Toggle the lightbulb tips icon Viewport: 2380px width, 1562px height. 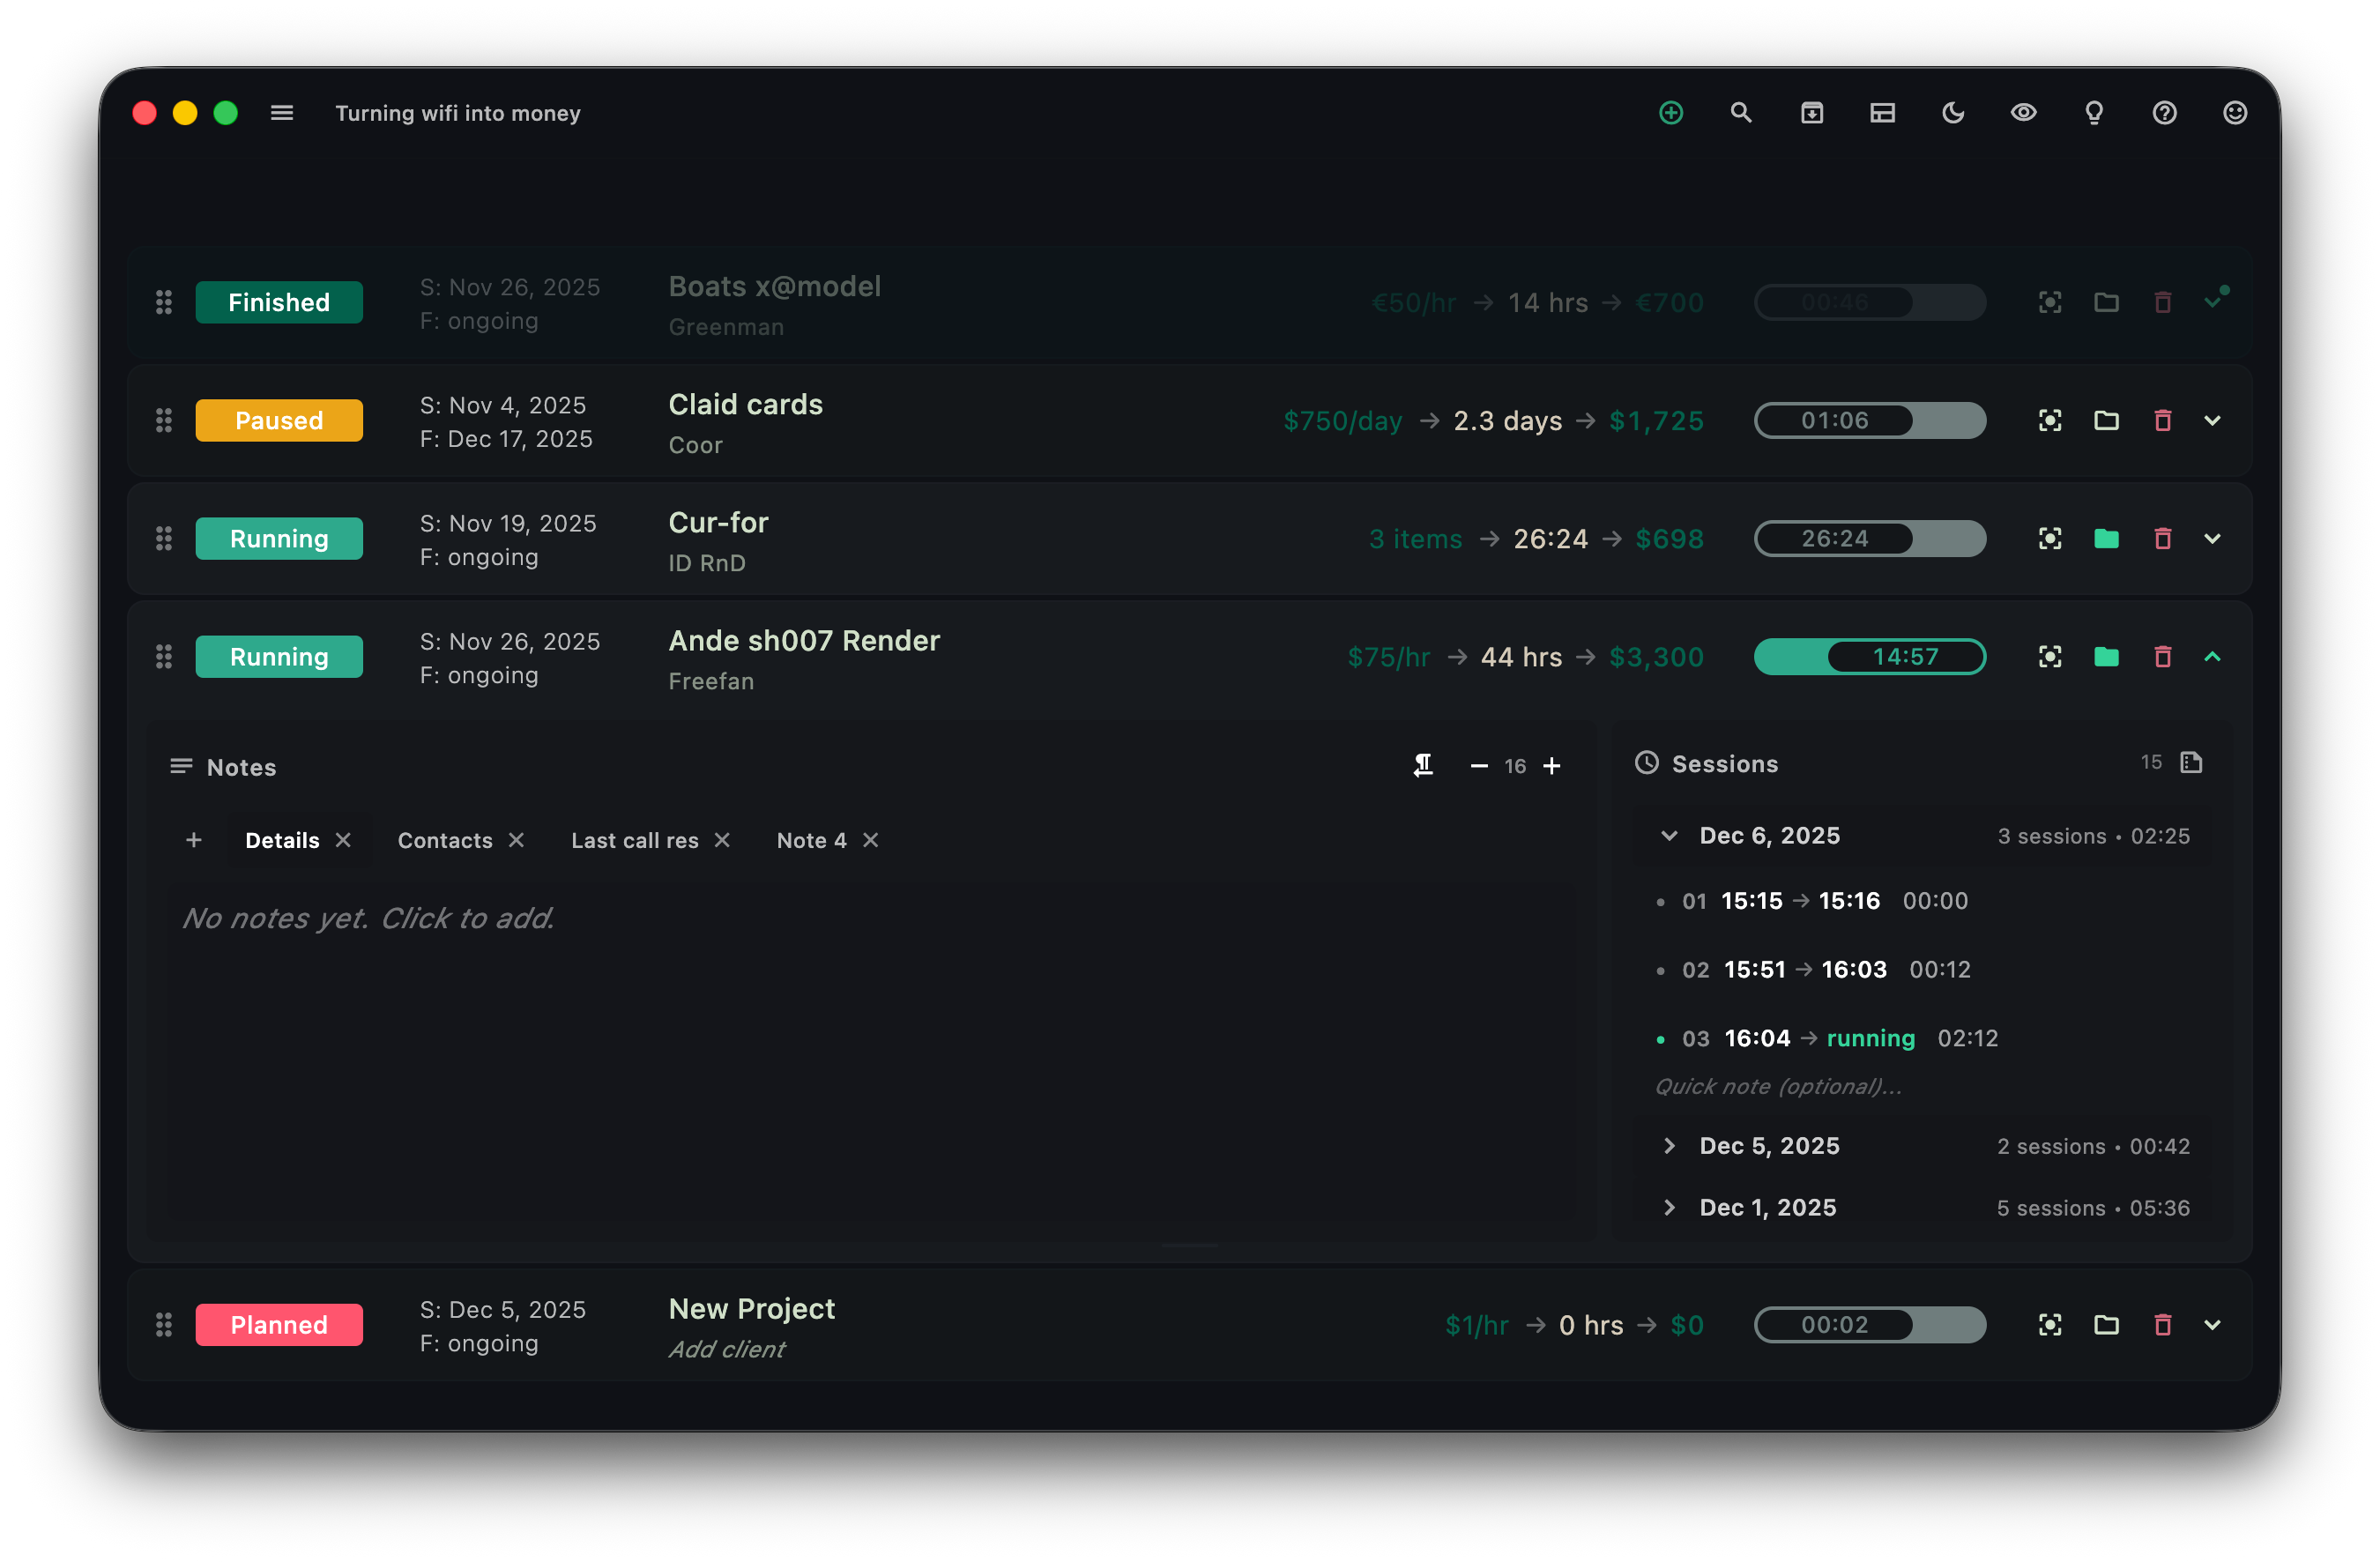coord(2093,113)
